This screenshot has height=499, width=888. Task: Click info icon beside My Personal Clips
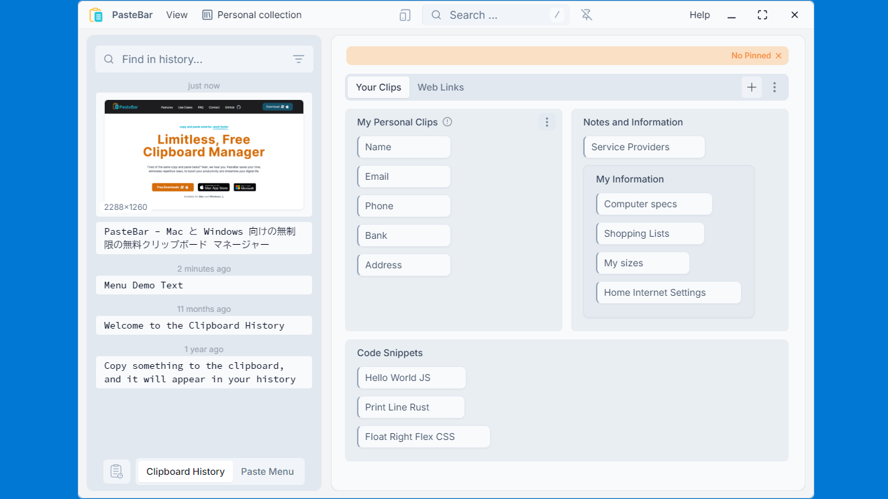(x=448, y=122)
